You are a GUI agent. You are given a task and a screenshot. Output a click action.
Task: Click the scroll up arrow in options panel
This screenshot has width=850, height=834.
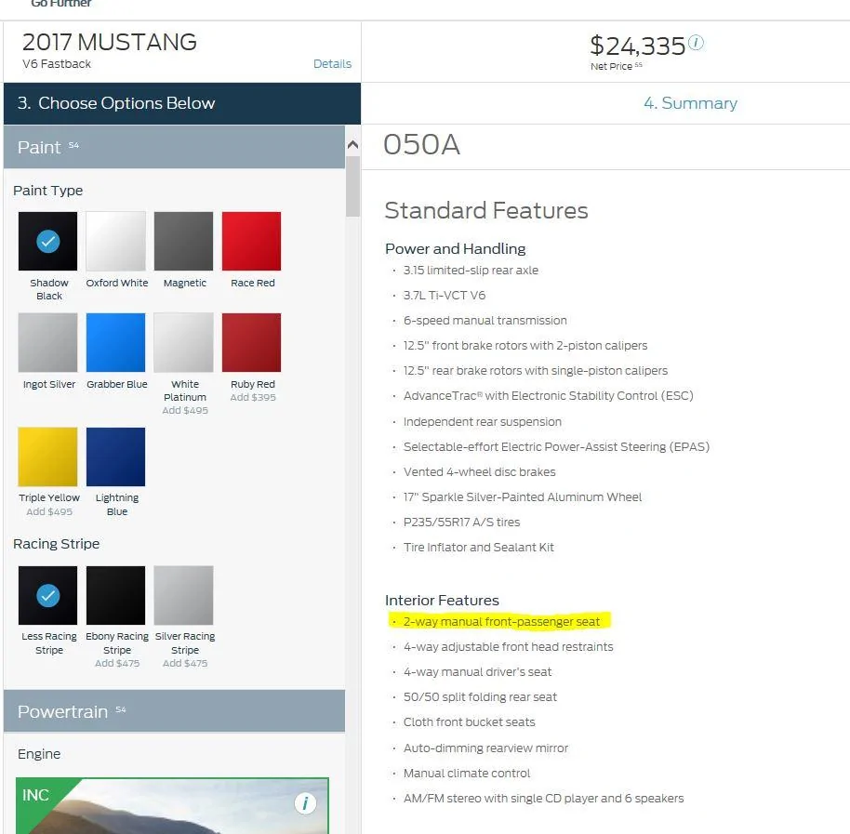[352, 144]
